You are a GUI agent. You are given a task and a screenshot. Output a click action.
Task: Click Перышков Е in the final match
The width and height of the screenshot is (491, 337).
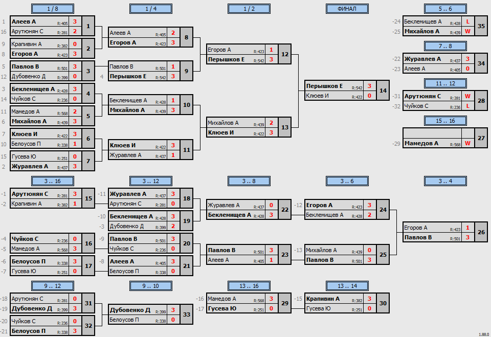click(324, 86)
